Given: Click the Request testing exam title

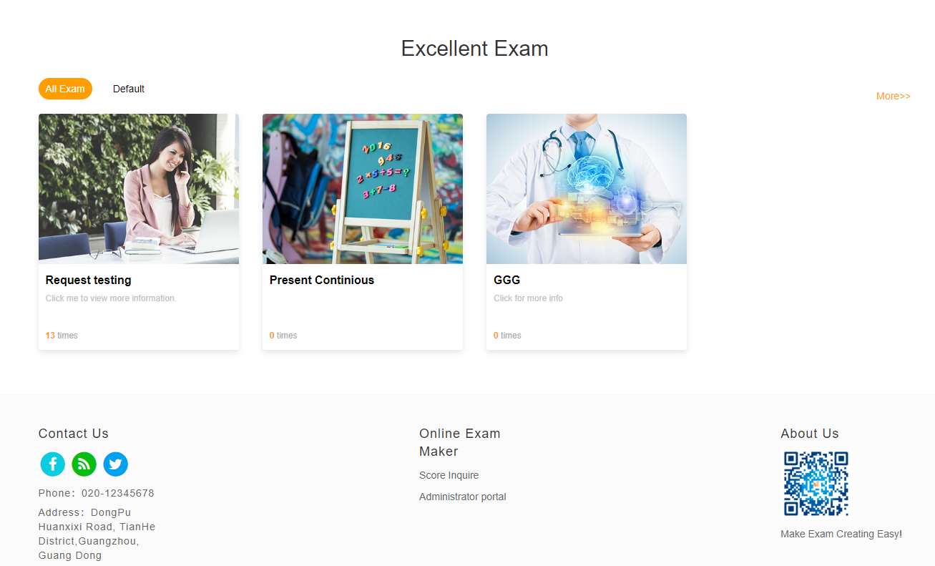Looking at the screenshot, I should 89,280.
